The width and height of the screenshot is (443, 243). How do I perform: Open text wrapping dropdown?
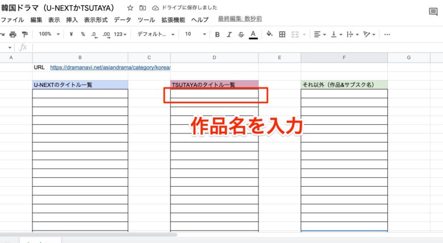[x=353, y=35]
